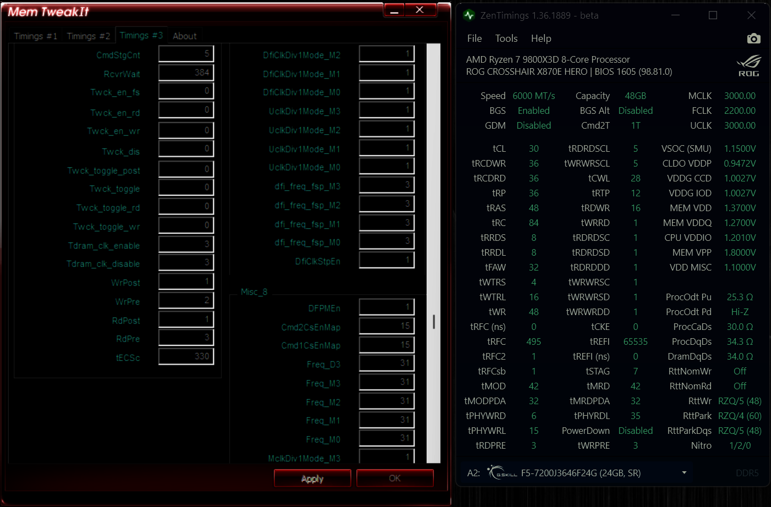Screen dimensions: 771x507
Task: Select the DfiClkDiv1Mode_M0 value box
Action: [x=386, y=91]
